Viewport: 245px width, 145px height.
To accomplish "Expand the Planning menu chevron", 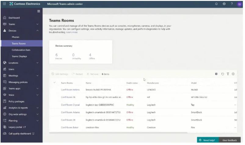I will tap(38, 121).
